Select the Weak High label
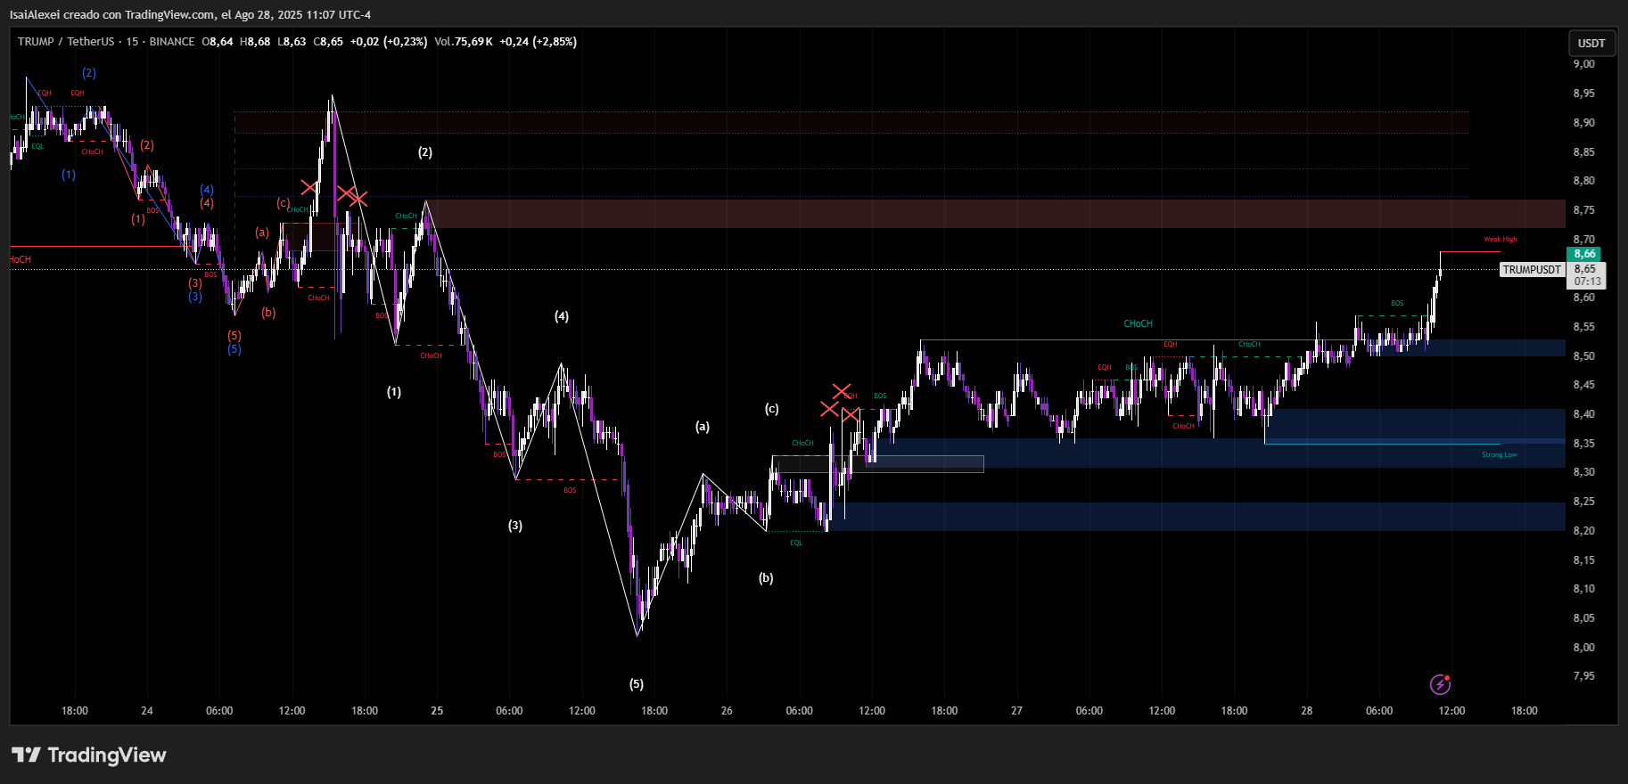The height and width of the screenshot is (784, 1628). click(1500, 239)
